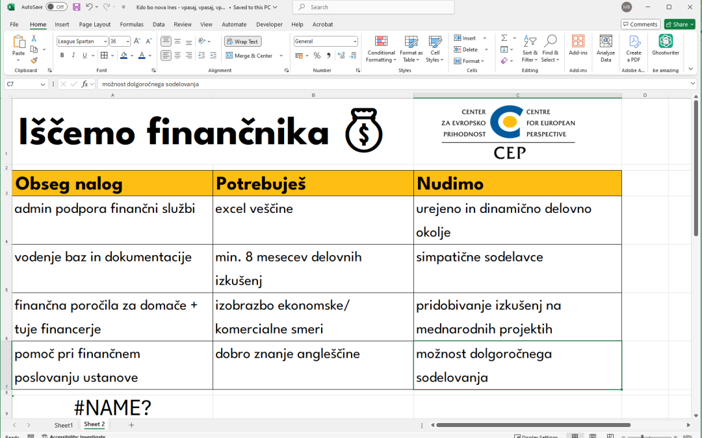Open the font name dropdown League Spartan
Viewport: 702px width, 438px height.
point(82,42)
